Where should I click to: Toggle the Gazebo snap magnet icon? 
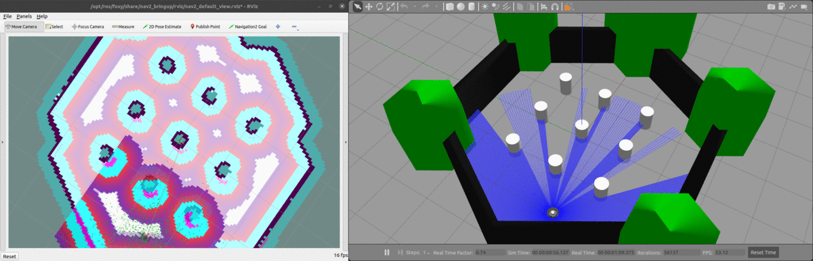555,7
